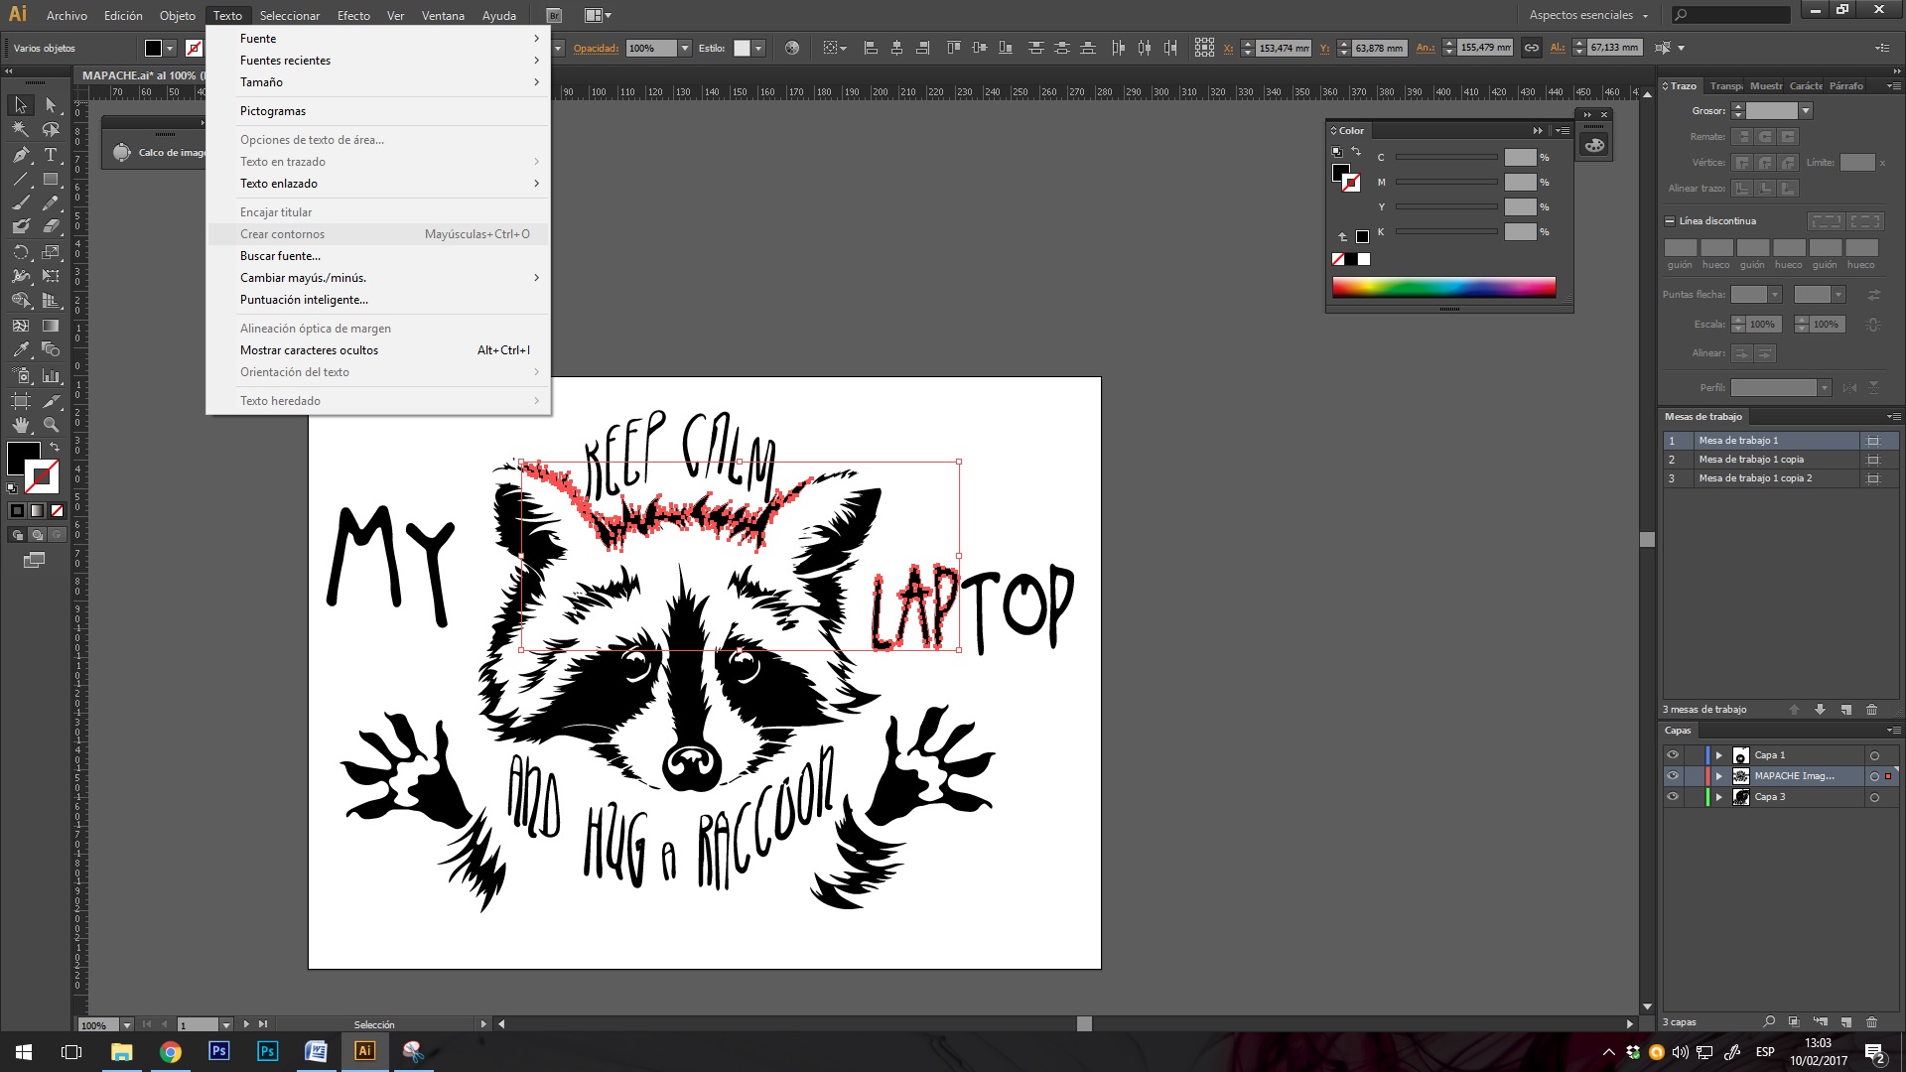Click Puntuación inteligente... menu entry

pos(377,300)
